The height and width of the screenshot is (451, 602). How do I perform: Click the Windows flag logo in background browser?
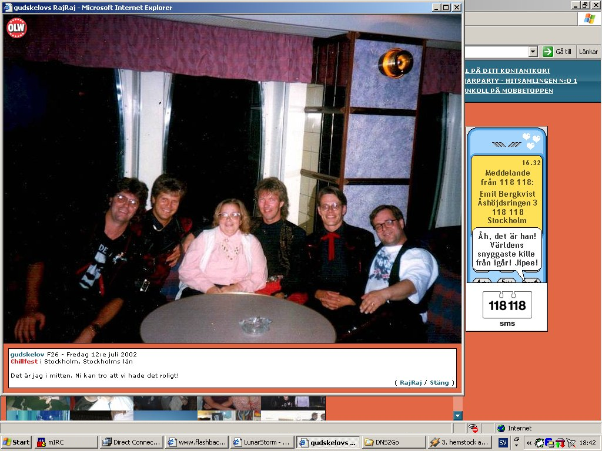tap(589, 18)
